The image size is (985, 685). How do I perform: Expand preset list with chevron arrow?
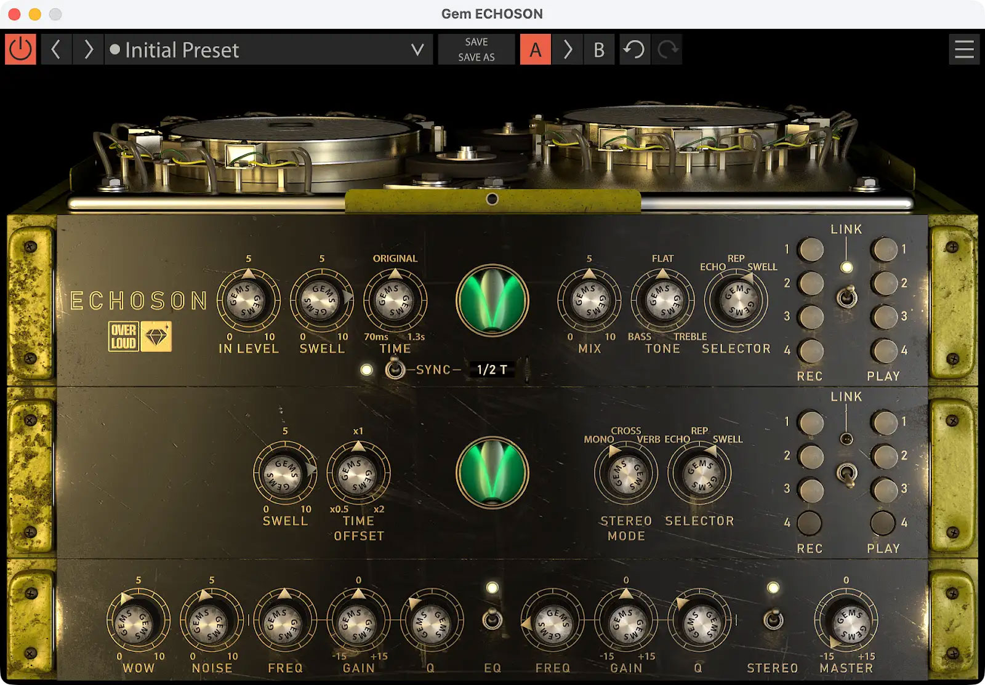click(x=417, y=49)
